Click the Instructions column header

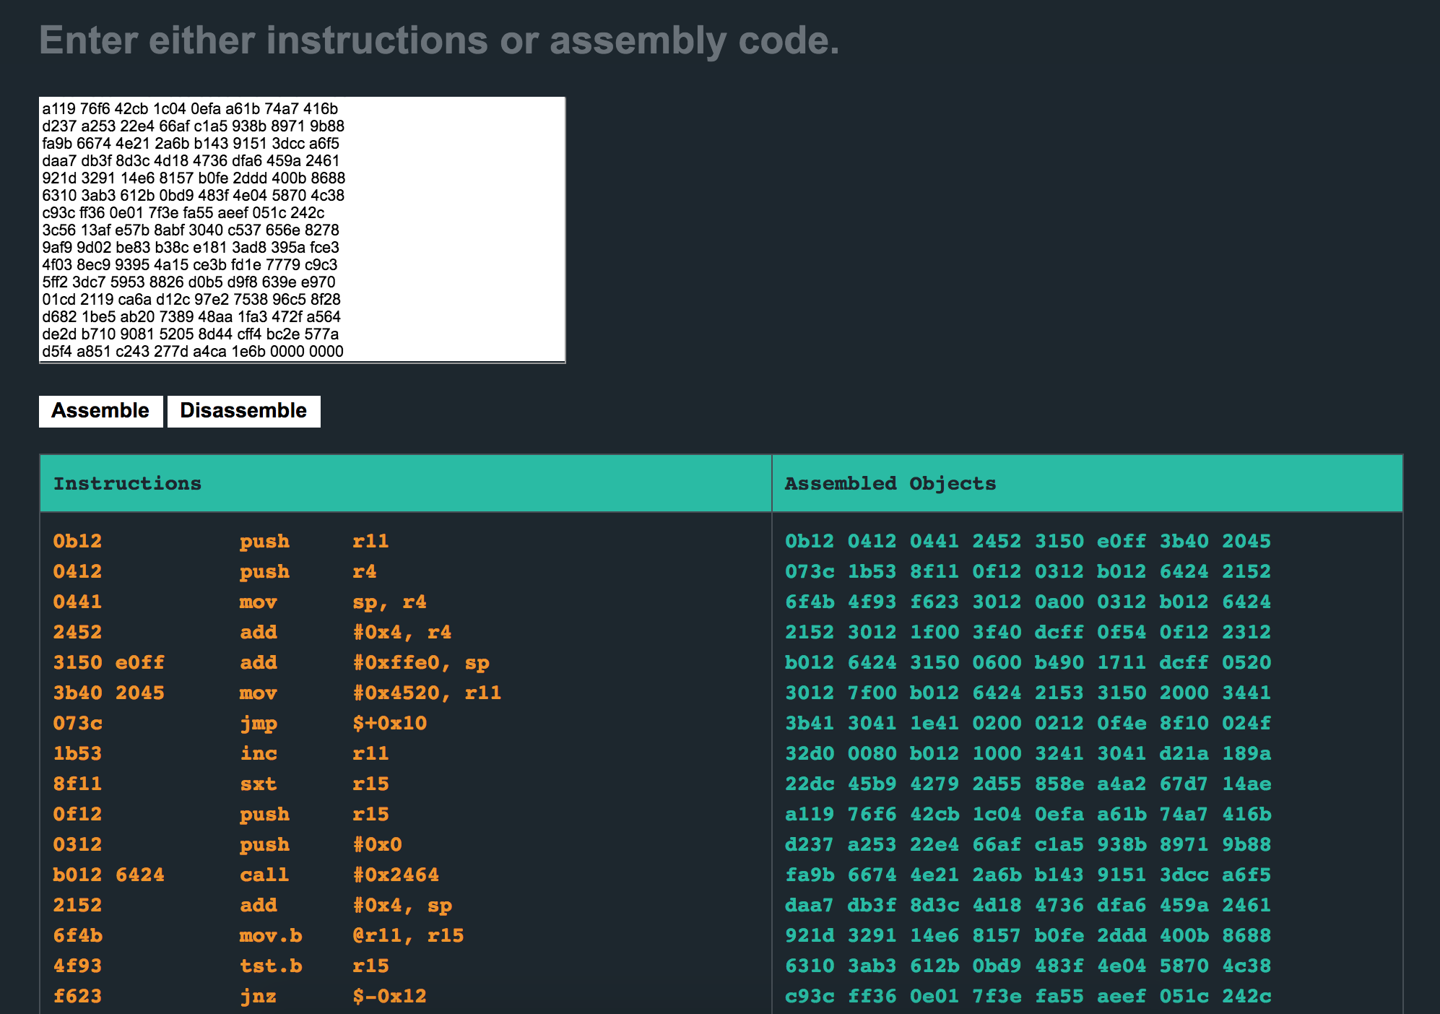tap(127, 483)
